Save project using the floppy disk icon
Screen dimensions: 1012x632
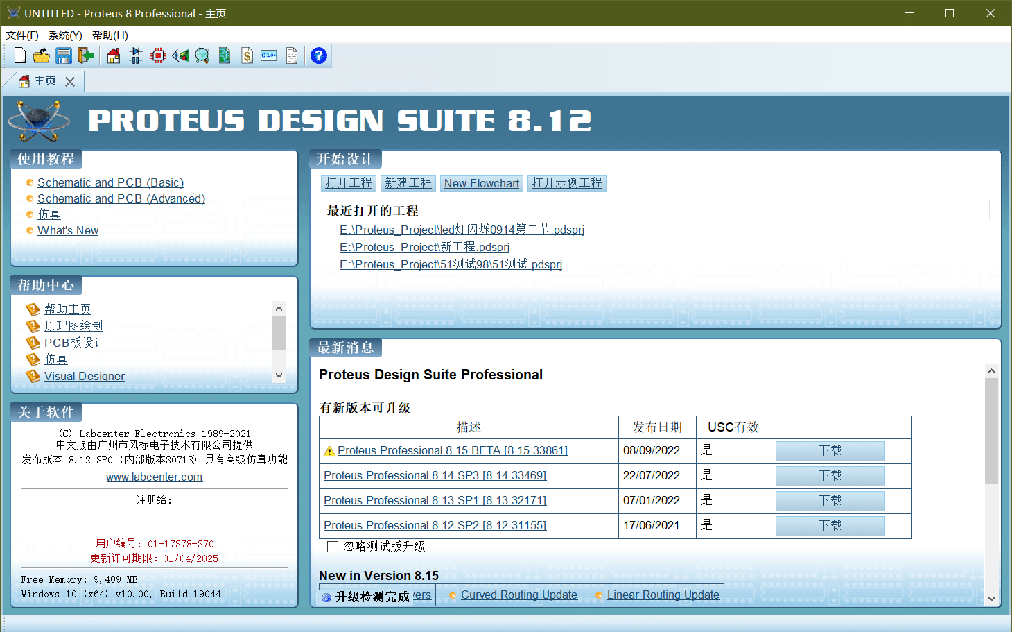point(64,55)
